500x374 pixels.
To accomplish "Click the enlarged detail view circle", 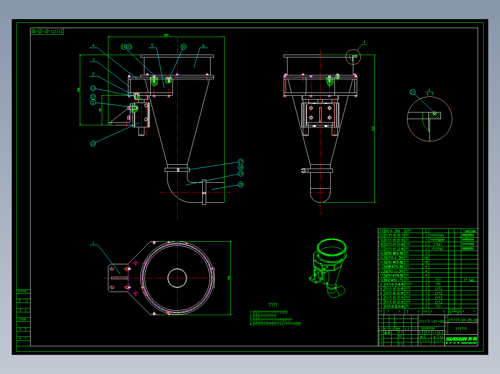I will 430,119.
